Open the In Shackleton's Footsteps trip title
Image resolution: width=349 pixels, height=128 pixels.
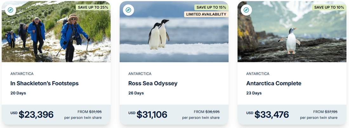point(44,84)
